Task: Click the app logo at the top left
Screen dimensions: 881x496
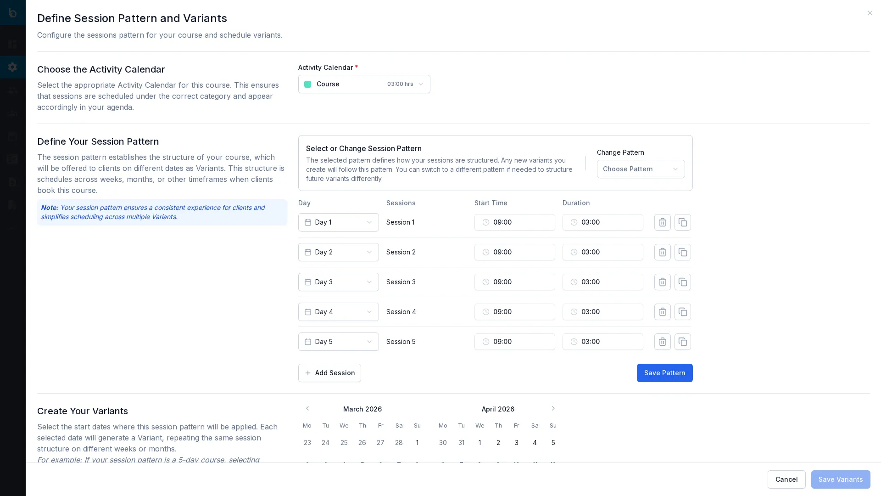Action: click(12, 12)
